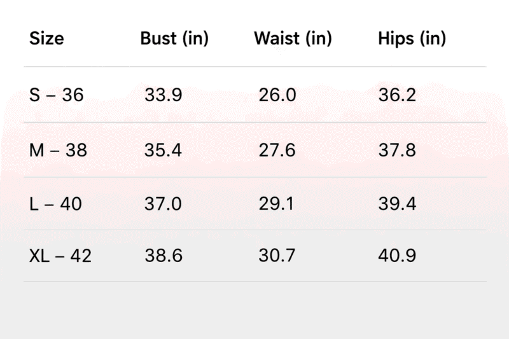The height and width of the screenshot is (339, 509).
Task: Click the 30.7 waist measurement
Action: 277,255
